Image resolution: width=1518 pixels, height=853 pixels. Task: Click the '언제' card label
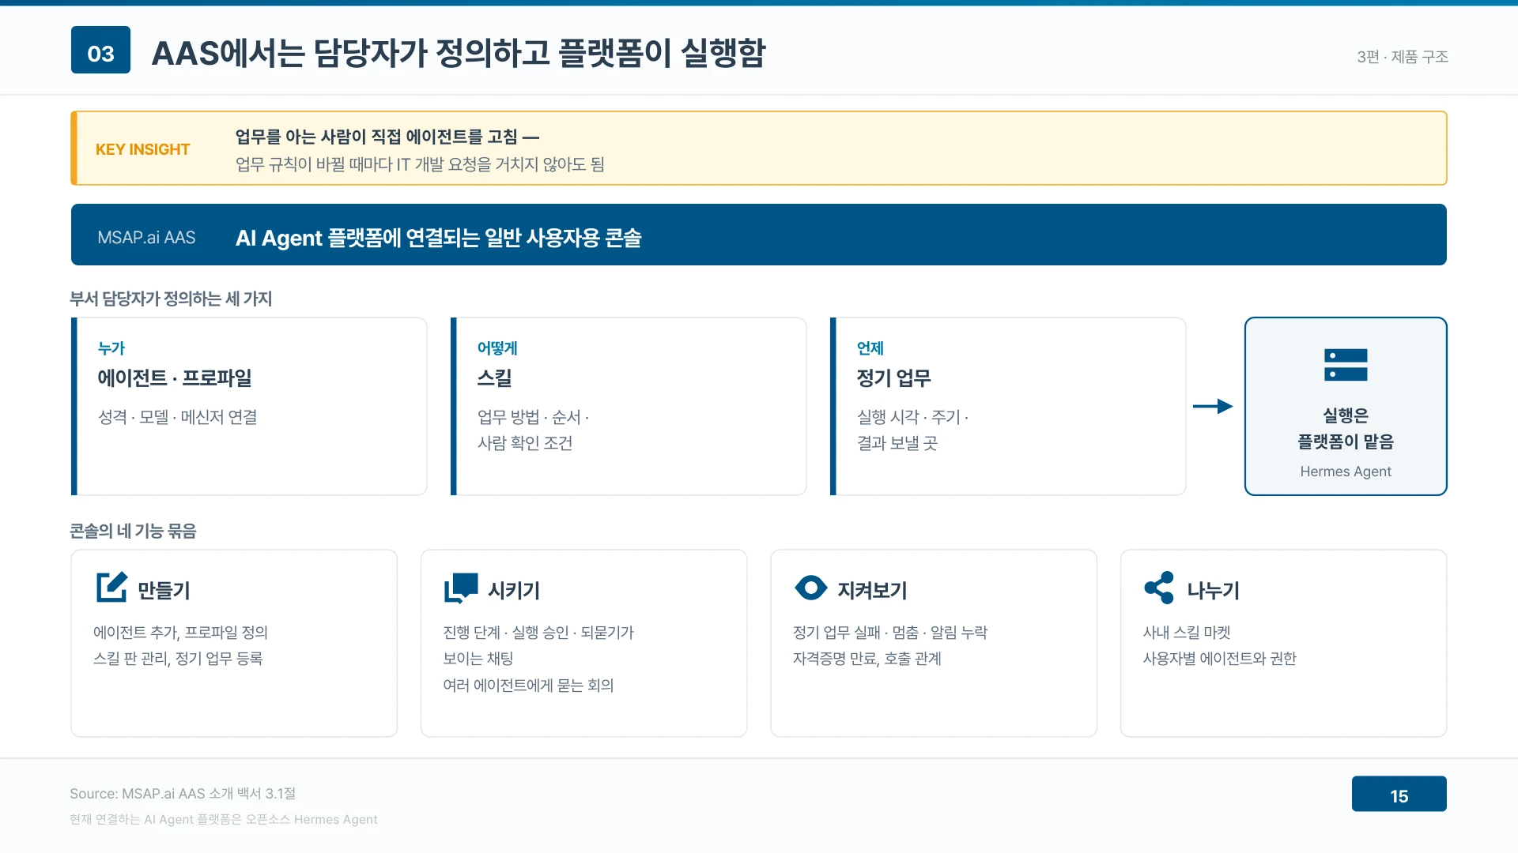coord(870,348)
